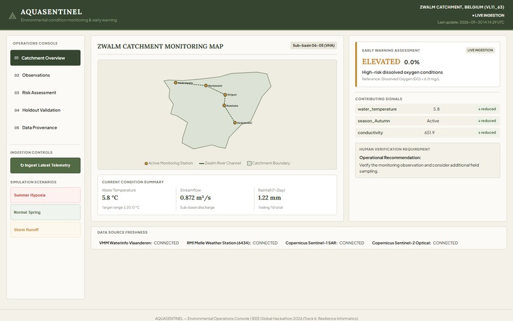Run the Summer Hypoxia simulation scenario
The width and height of the screenshot is (513, 321).
(x=45, y=195)
